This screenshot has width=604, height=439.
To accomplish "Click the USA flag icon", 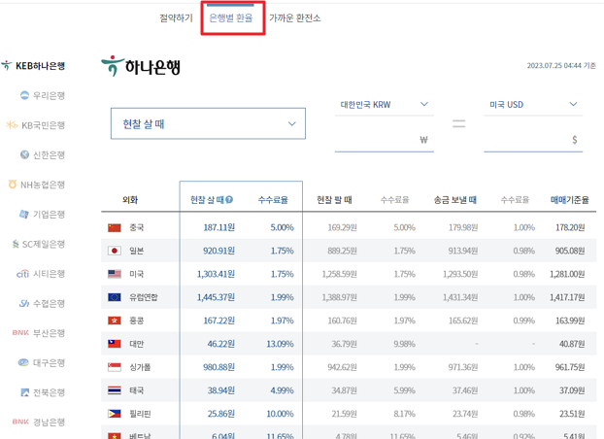I will (115, 274).
